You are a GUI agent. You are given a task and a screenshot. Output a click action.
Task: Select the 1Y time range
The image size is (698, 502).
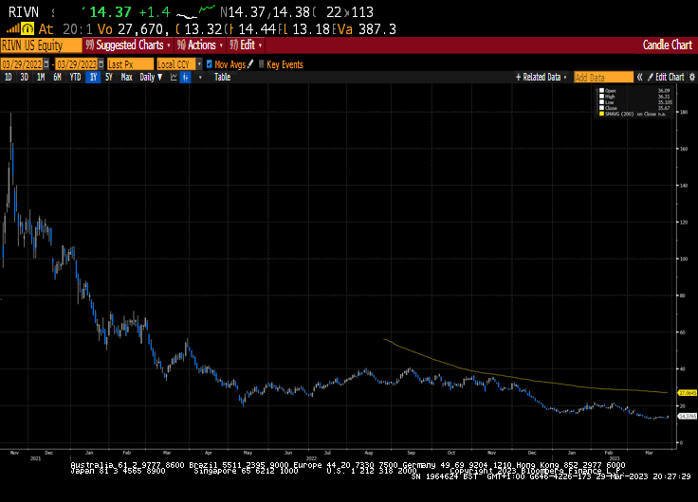[93, 78]
